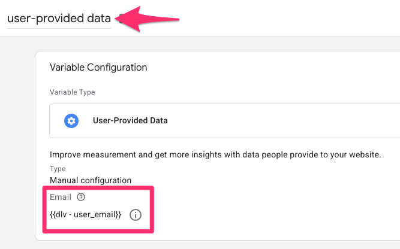This screenshot has width=400, height=249.
Task: Click the 'Variable Type' label
Action: coord(72,92)
